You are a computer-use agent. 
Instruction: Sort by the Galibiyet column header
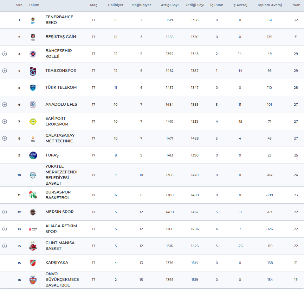tap(116, 5)
